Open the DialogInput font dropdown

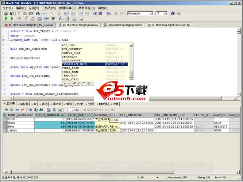[151, 13]
